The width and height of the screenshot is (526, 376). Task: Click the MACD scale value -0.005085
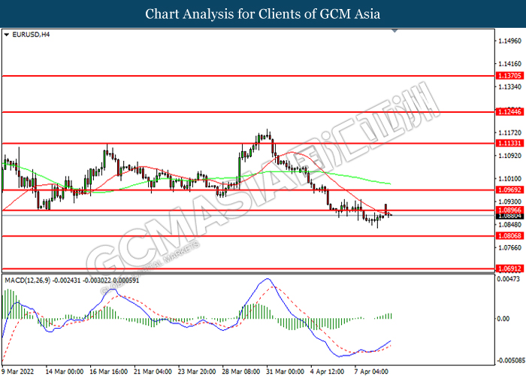[510, 360]
